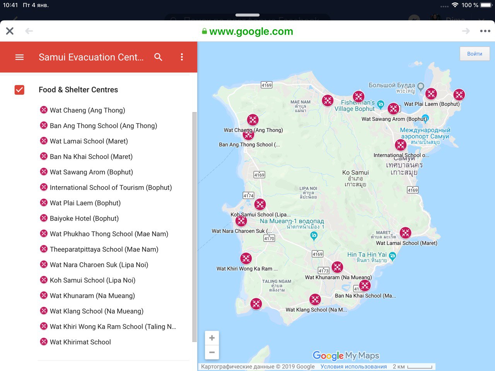Click the Hin Ta Hin Yai camera icon

pos(393,256)
